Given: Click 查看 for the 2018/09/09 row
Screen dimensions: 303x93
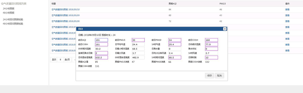Looking at the screenshot, I should (x=287, y=15).
